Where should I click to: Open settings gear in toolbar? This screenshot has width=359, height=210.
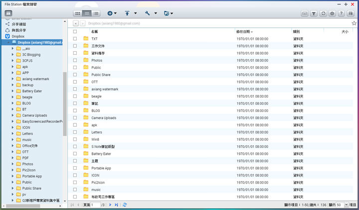(332, 13)
